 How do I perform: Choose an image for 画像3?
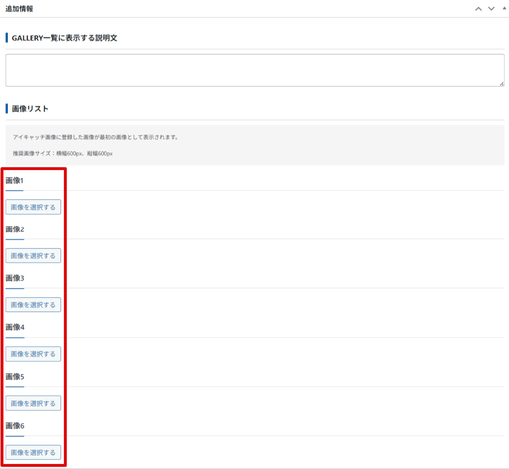(33, 305)
